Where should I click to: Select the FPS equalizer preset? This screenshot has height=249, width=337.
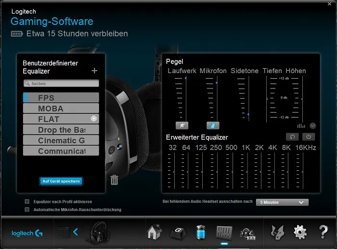coord(61,98)
